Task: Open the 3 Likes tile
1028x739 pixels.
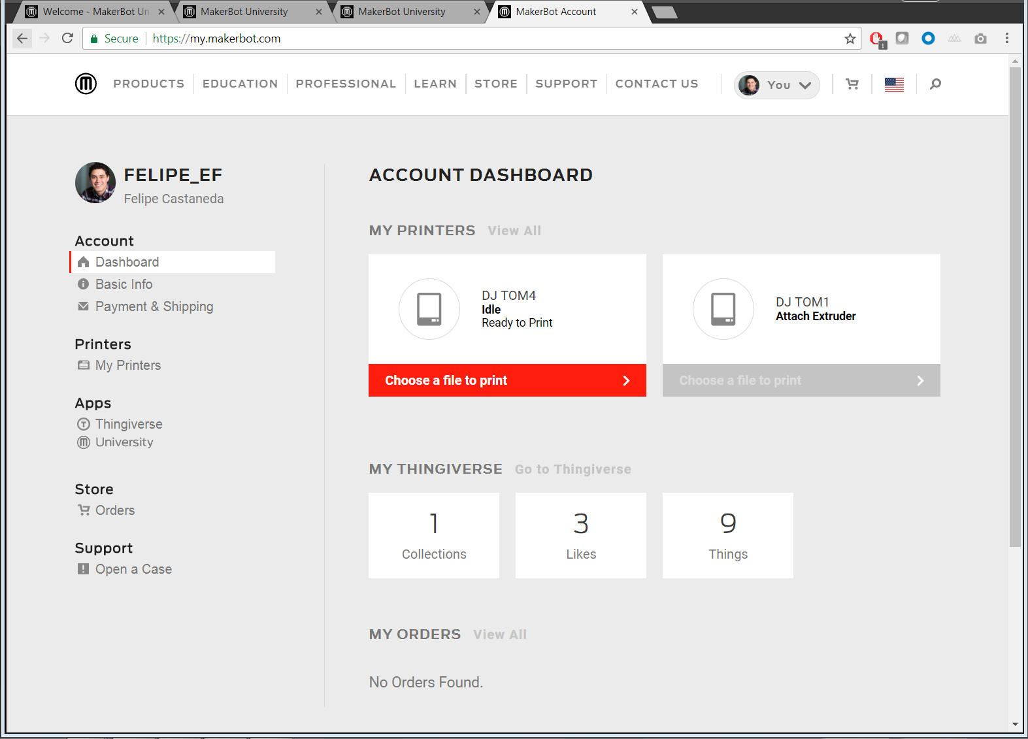Action: (581, 535)
